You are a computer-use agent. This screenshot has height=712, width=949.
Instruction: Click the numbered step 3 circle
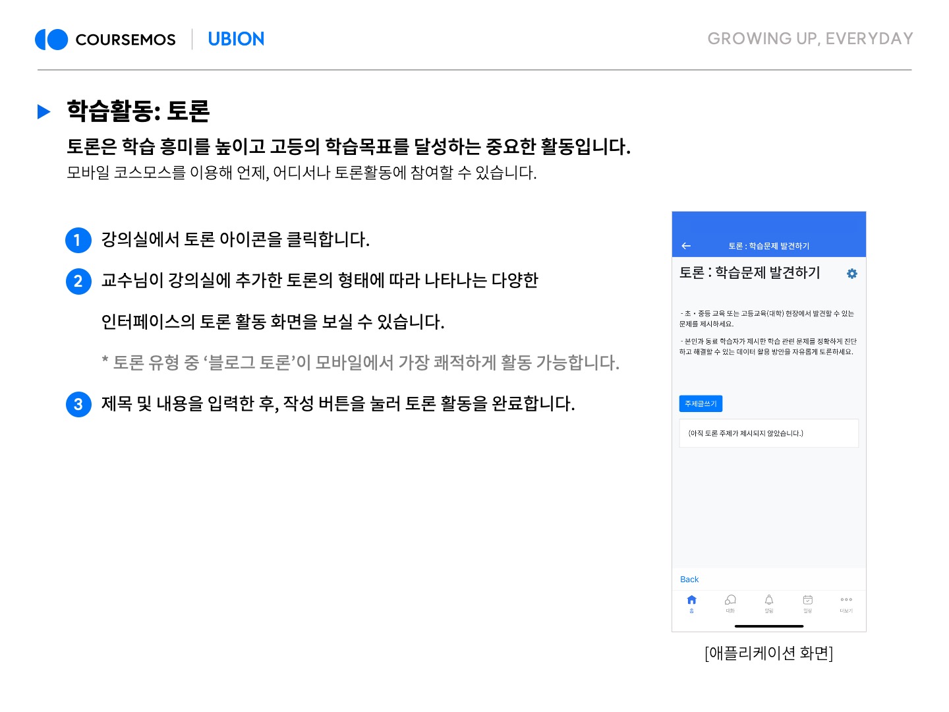tap(78, 404)
